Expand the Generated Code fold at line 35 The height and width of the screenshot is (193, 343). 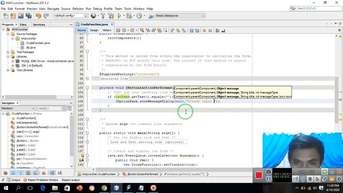pos(87,79)
